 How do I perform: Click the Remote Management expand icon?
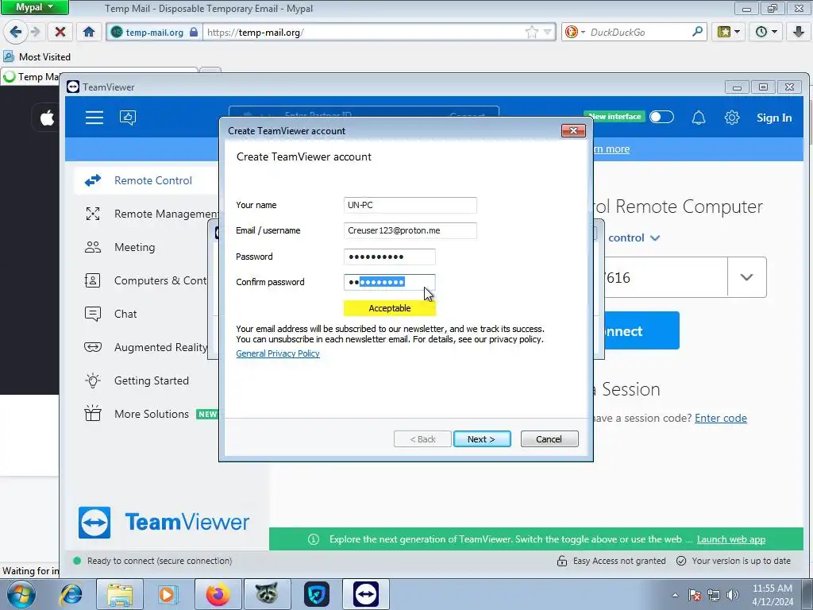(93, 214)
